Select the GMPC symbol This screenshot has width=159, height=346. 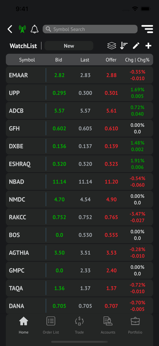(17, 271)
